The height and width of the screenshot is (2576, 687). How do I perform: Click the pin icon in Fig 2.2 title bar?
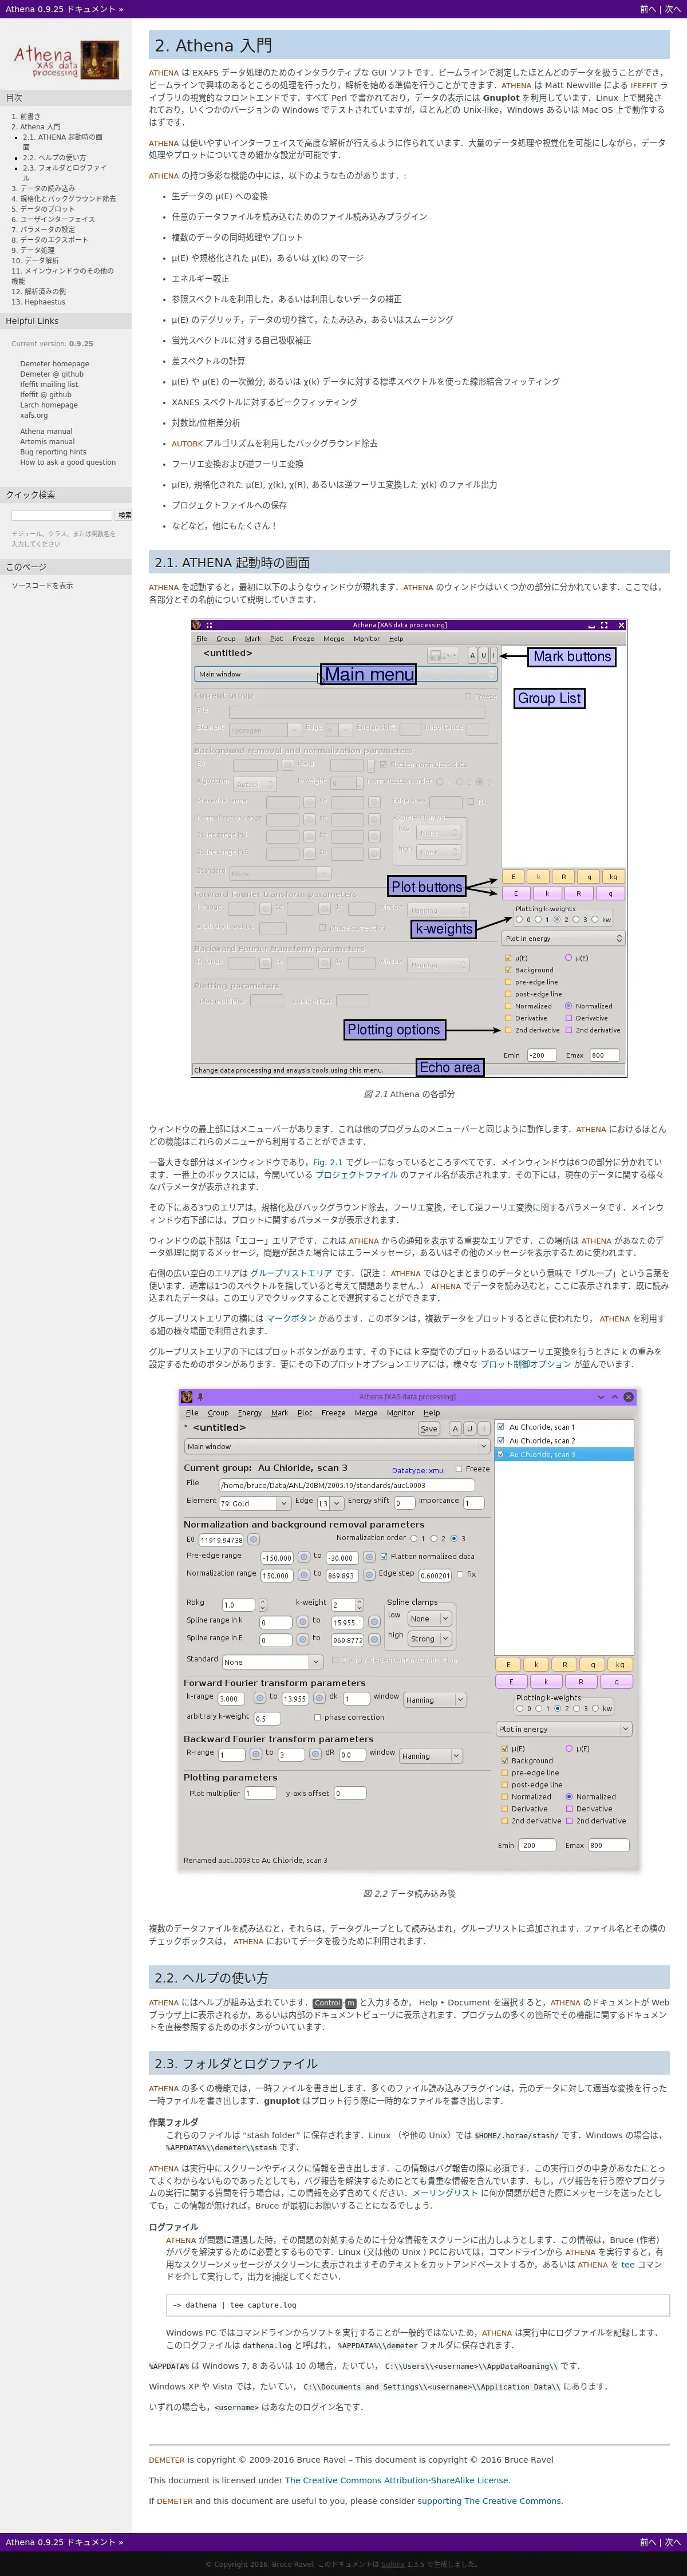pos(200,1397)
